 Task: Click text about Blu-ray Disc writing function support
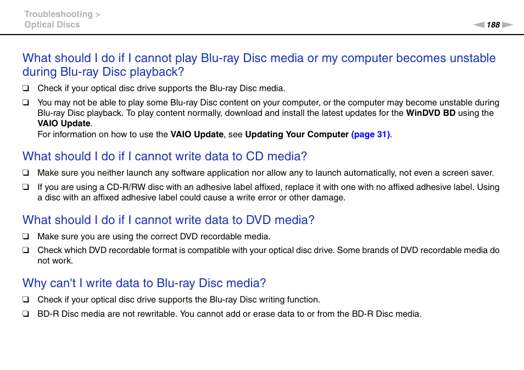pyautogui.click(x=179, y=300)
